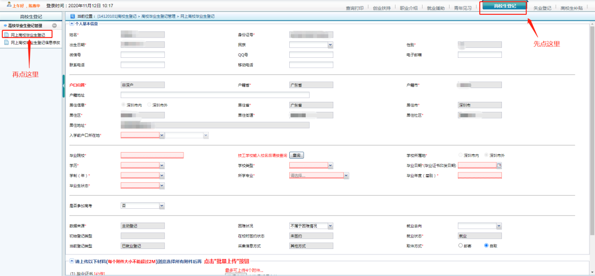Image resolution: width=595 pixels, height=276 pixels.
Task: Select 自取 as 取件方式
Action: pos(486,246)
